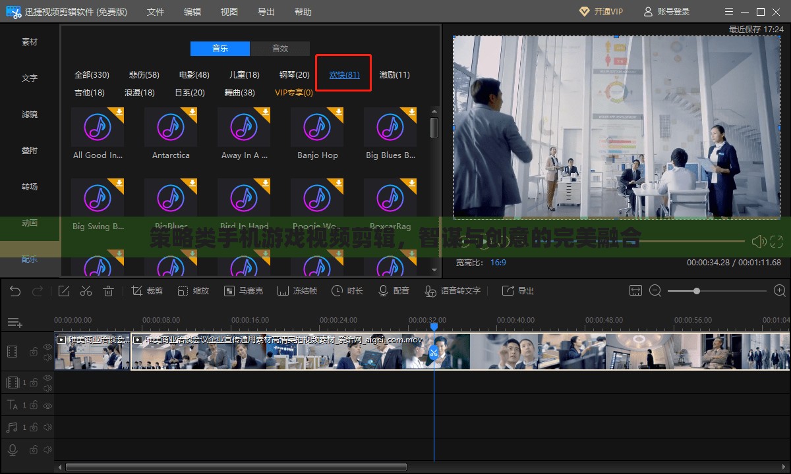
Task: Open the 转场 transitions sidebar panel
Action: [30, 187]
